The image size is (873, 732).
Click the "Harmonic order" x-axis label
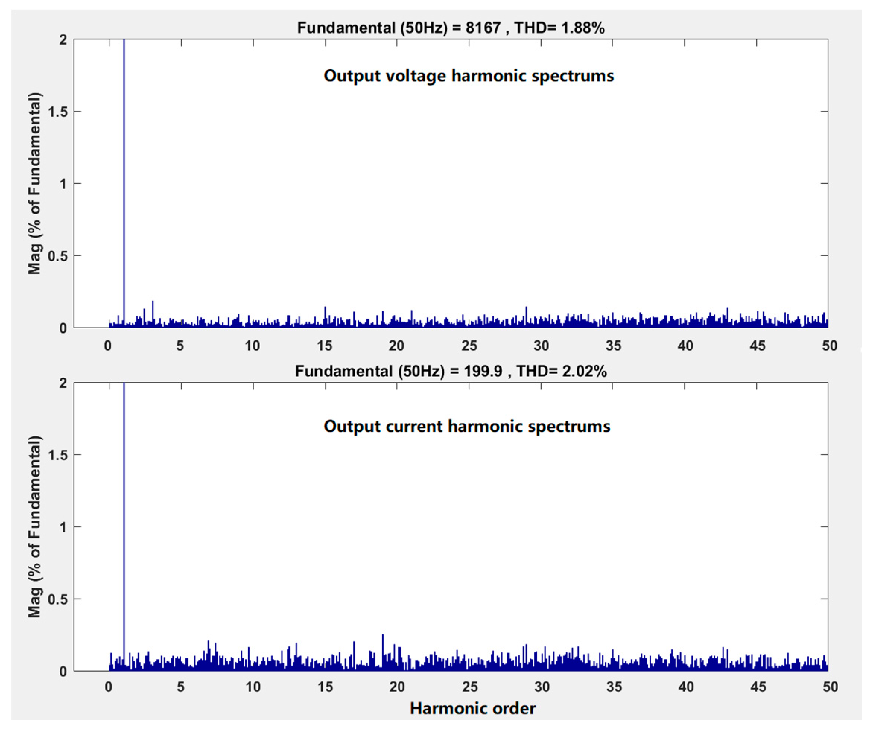click(472, 708)
